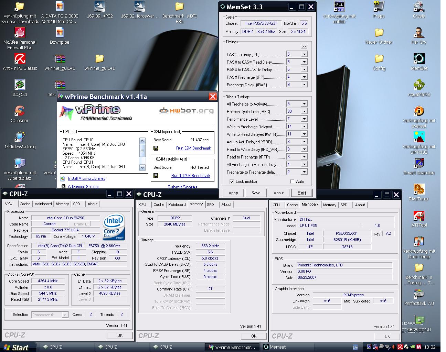Open the Performance Level dropdown
Viewport: 446px width, 352px height.
point(304,119)
